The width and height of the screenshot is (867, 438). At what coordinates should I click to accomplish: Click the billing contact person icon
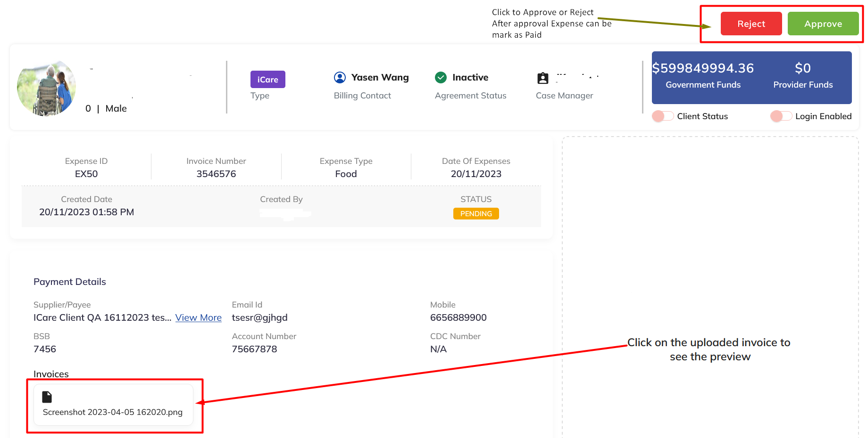[x=340, y=78]
